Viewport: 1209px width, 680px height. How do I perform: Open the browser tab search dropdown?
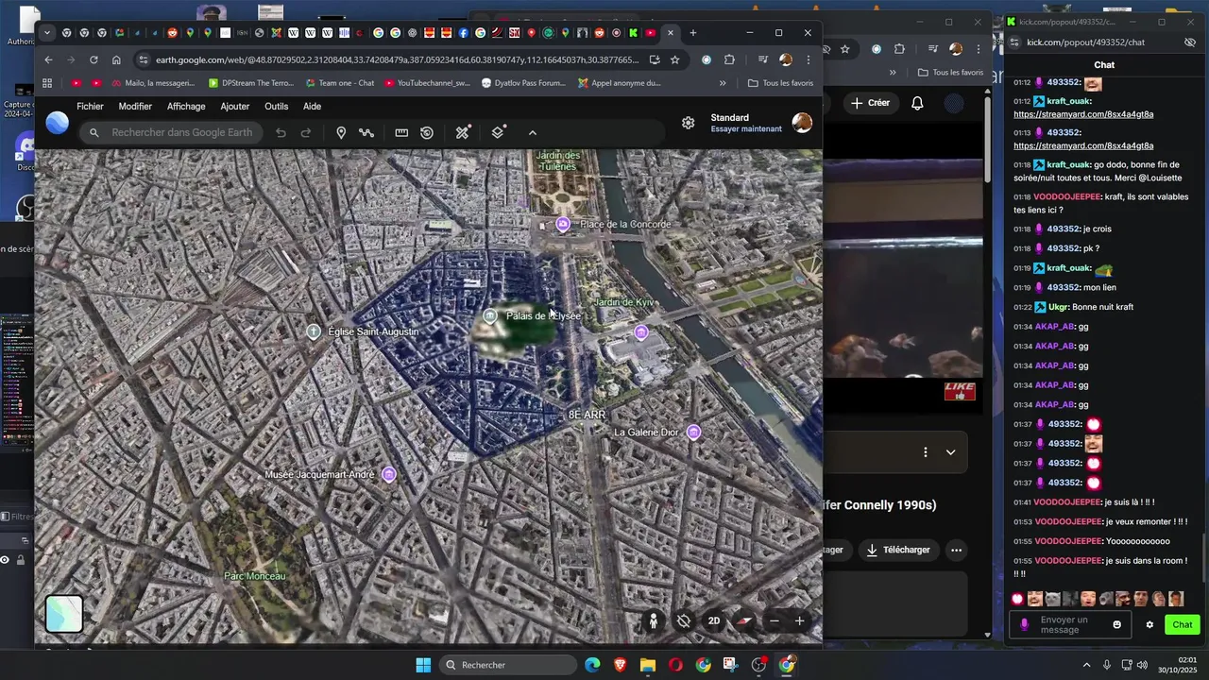click(x=47, y=33)
